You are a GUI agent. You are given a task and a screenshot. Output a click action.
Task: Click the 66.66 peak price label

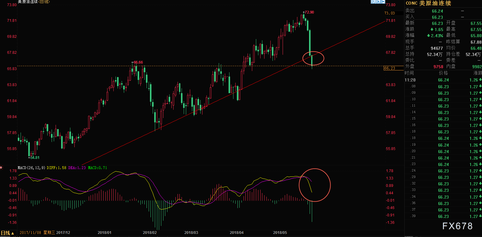tap(138, 62)
